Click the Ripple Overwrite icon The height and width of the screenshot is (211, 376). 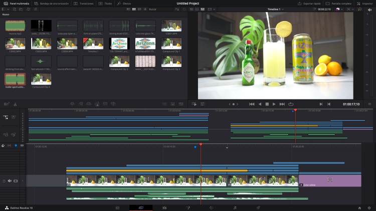coord(89,104)
